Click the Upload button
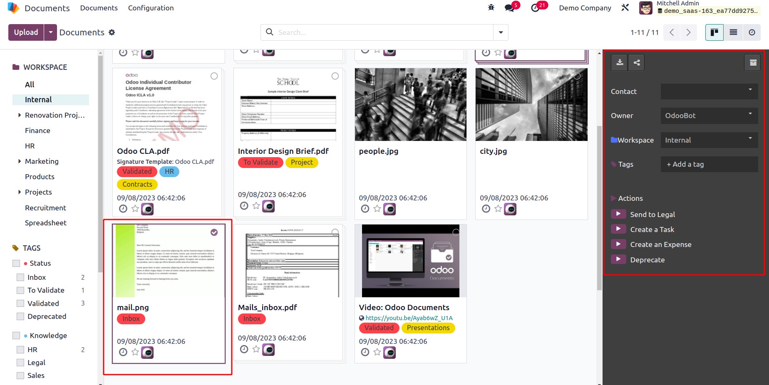This screenshot has height=385, width=769. point(26,32)
